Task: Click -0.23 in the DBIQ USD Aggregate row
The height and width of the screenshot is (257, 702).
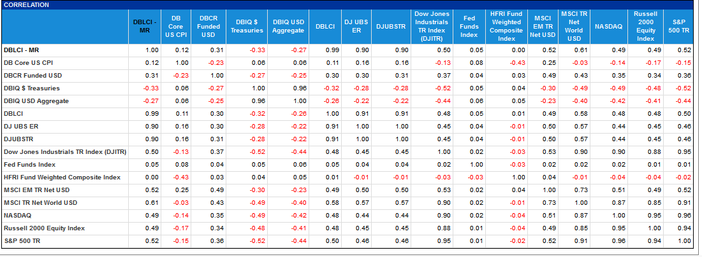Action: pyautogui.click(x=547, y=101)
